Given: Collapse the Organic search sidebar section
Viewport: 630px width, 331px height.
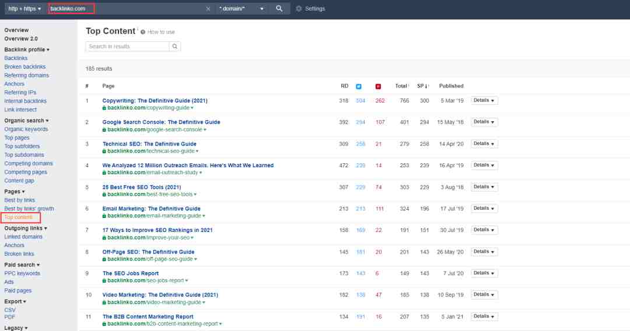Looking at the screenshot, I should [26, 121].
